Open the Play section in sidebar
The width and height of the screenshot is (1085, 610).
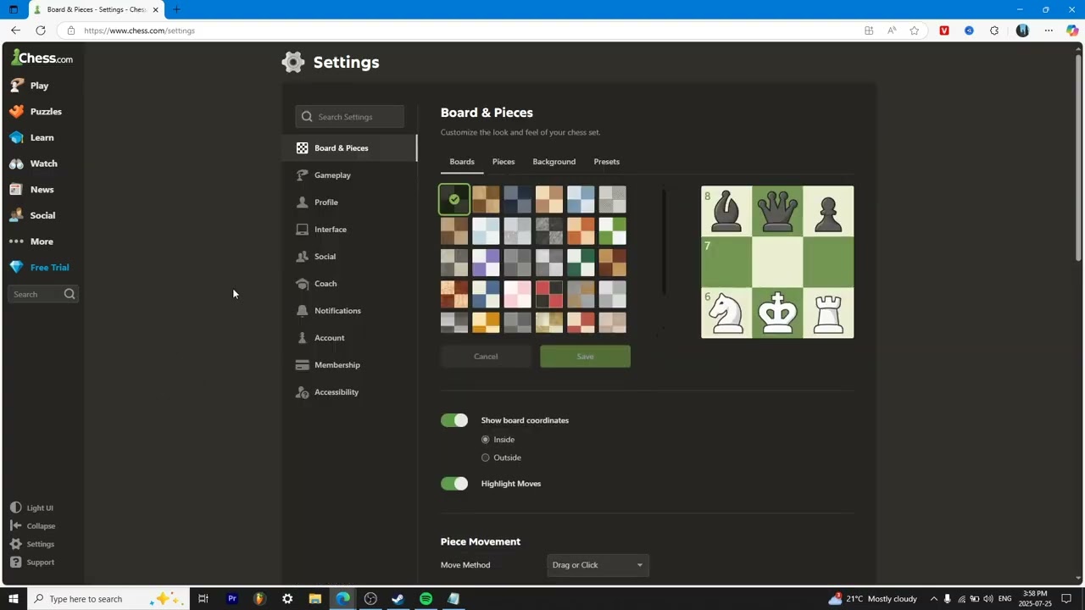30,86
